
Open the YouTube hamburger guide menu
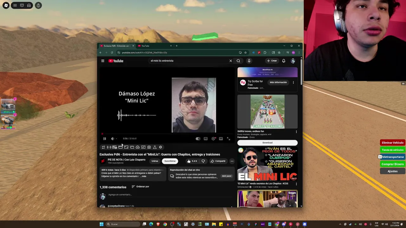[103, 61]
